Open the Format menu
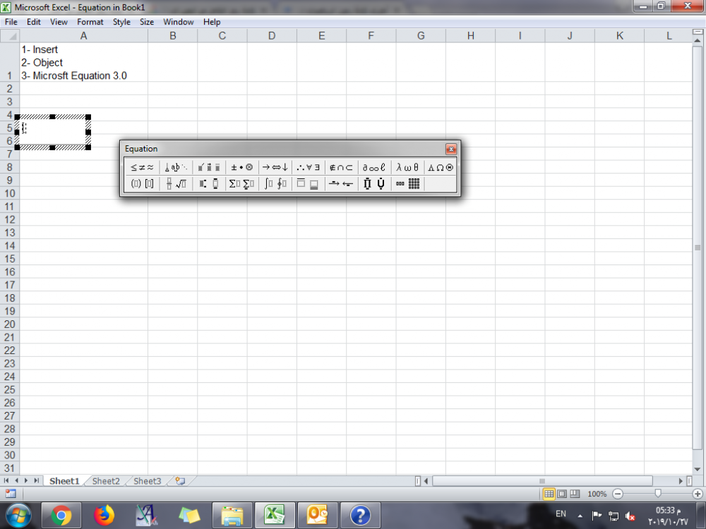 [x=90, y=22]
